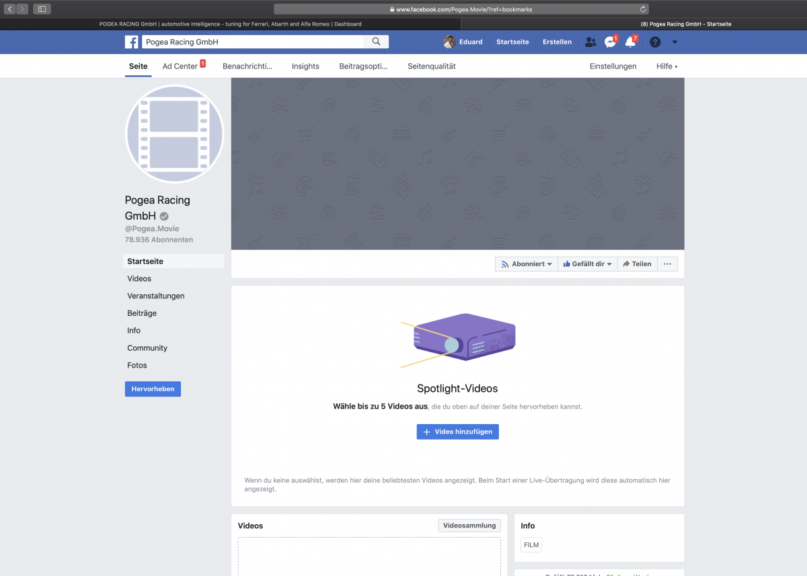
Task: Go forward with Safari's forward arrow
Action: 23,9
